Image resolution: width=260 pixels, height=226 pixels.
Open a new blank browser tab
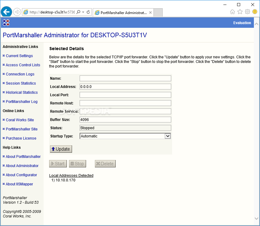click(158, 13)
